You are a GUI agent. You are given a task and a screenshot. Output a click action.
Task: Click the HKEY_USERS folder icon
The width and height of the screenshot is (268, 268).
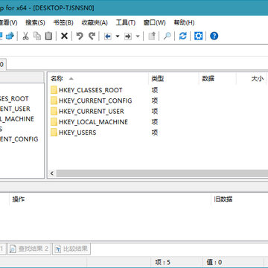click(54, 133)
